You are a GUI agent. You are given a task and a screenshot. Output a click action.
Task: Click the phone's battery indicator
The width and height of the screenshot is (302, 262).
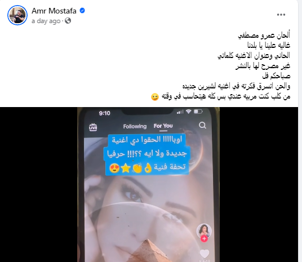[198, 112]
